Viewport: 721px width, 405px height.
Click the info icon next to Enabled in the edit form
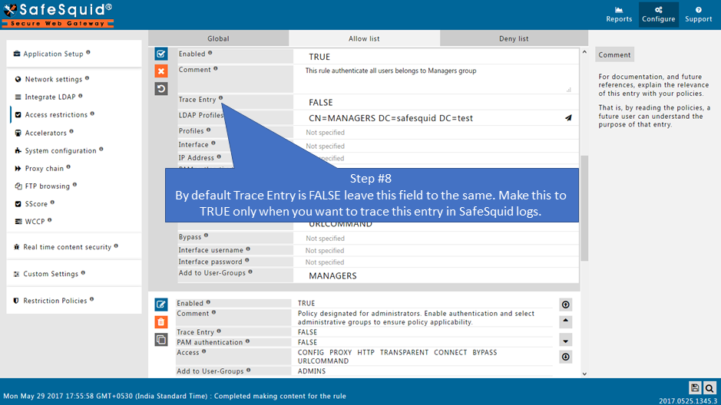click(210, 53)
